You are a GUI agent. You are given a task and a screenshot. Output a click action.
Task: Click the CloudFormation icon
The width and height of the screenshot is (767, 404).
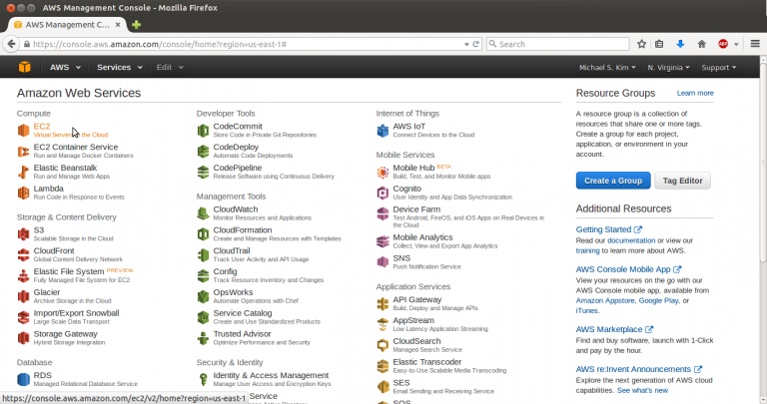(203, 234)
